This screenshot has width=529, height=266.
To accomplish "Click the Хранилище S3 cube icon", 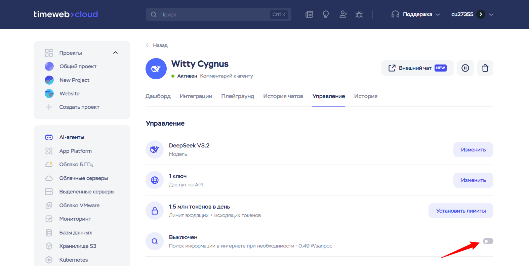I will pyautogui.click(x=49, y=246).
